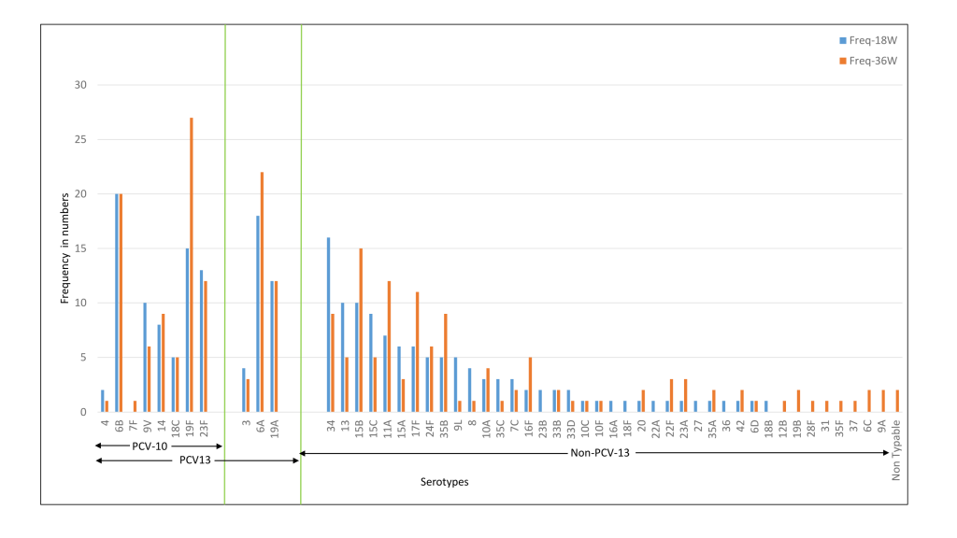Click the 23F serotype label
The width and height of the screenshot is (957, 538).
click(x=204, y=428)
